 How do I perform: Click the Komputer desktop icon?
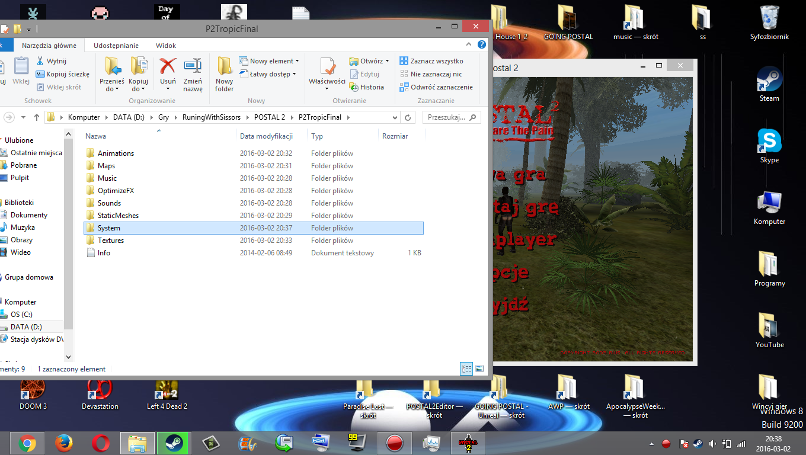pos(769,207)
